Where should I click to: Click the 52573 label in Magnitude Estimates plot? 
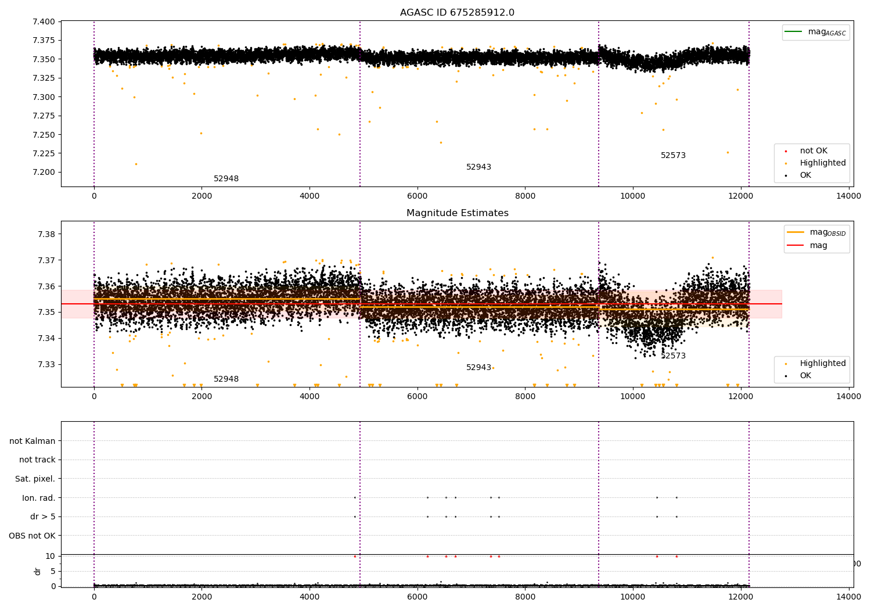click(x=674, y=356)
